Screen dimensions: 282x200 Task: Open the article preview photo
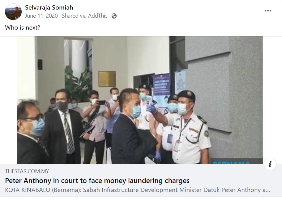pos(140,100)
